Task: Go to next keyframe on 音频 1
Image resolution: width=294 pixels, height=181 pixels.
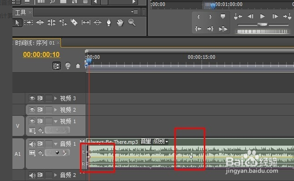Action: coord(65,153)
